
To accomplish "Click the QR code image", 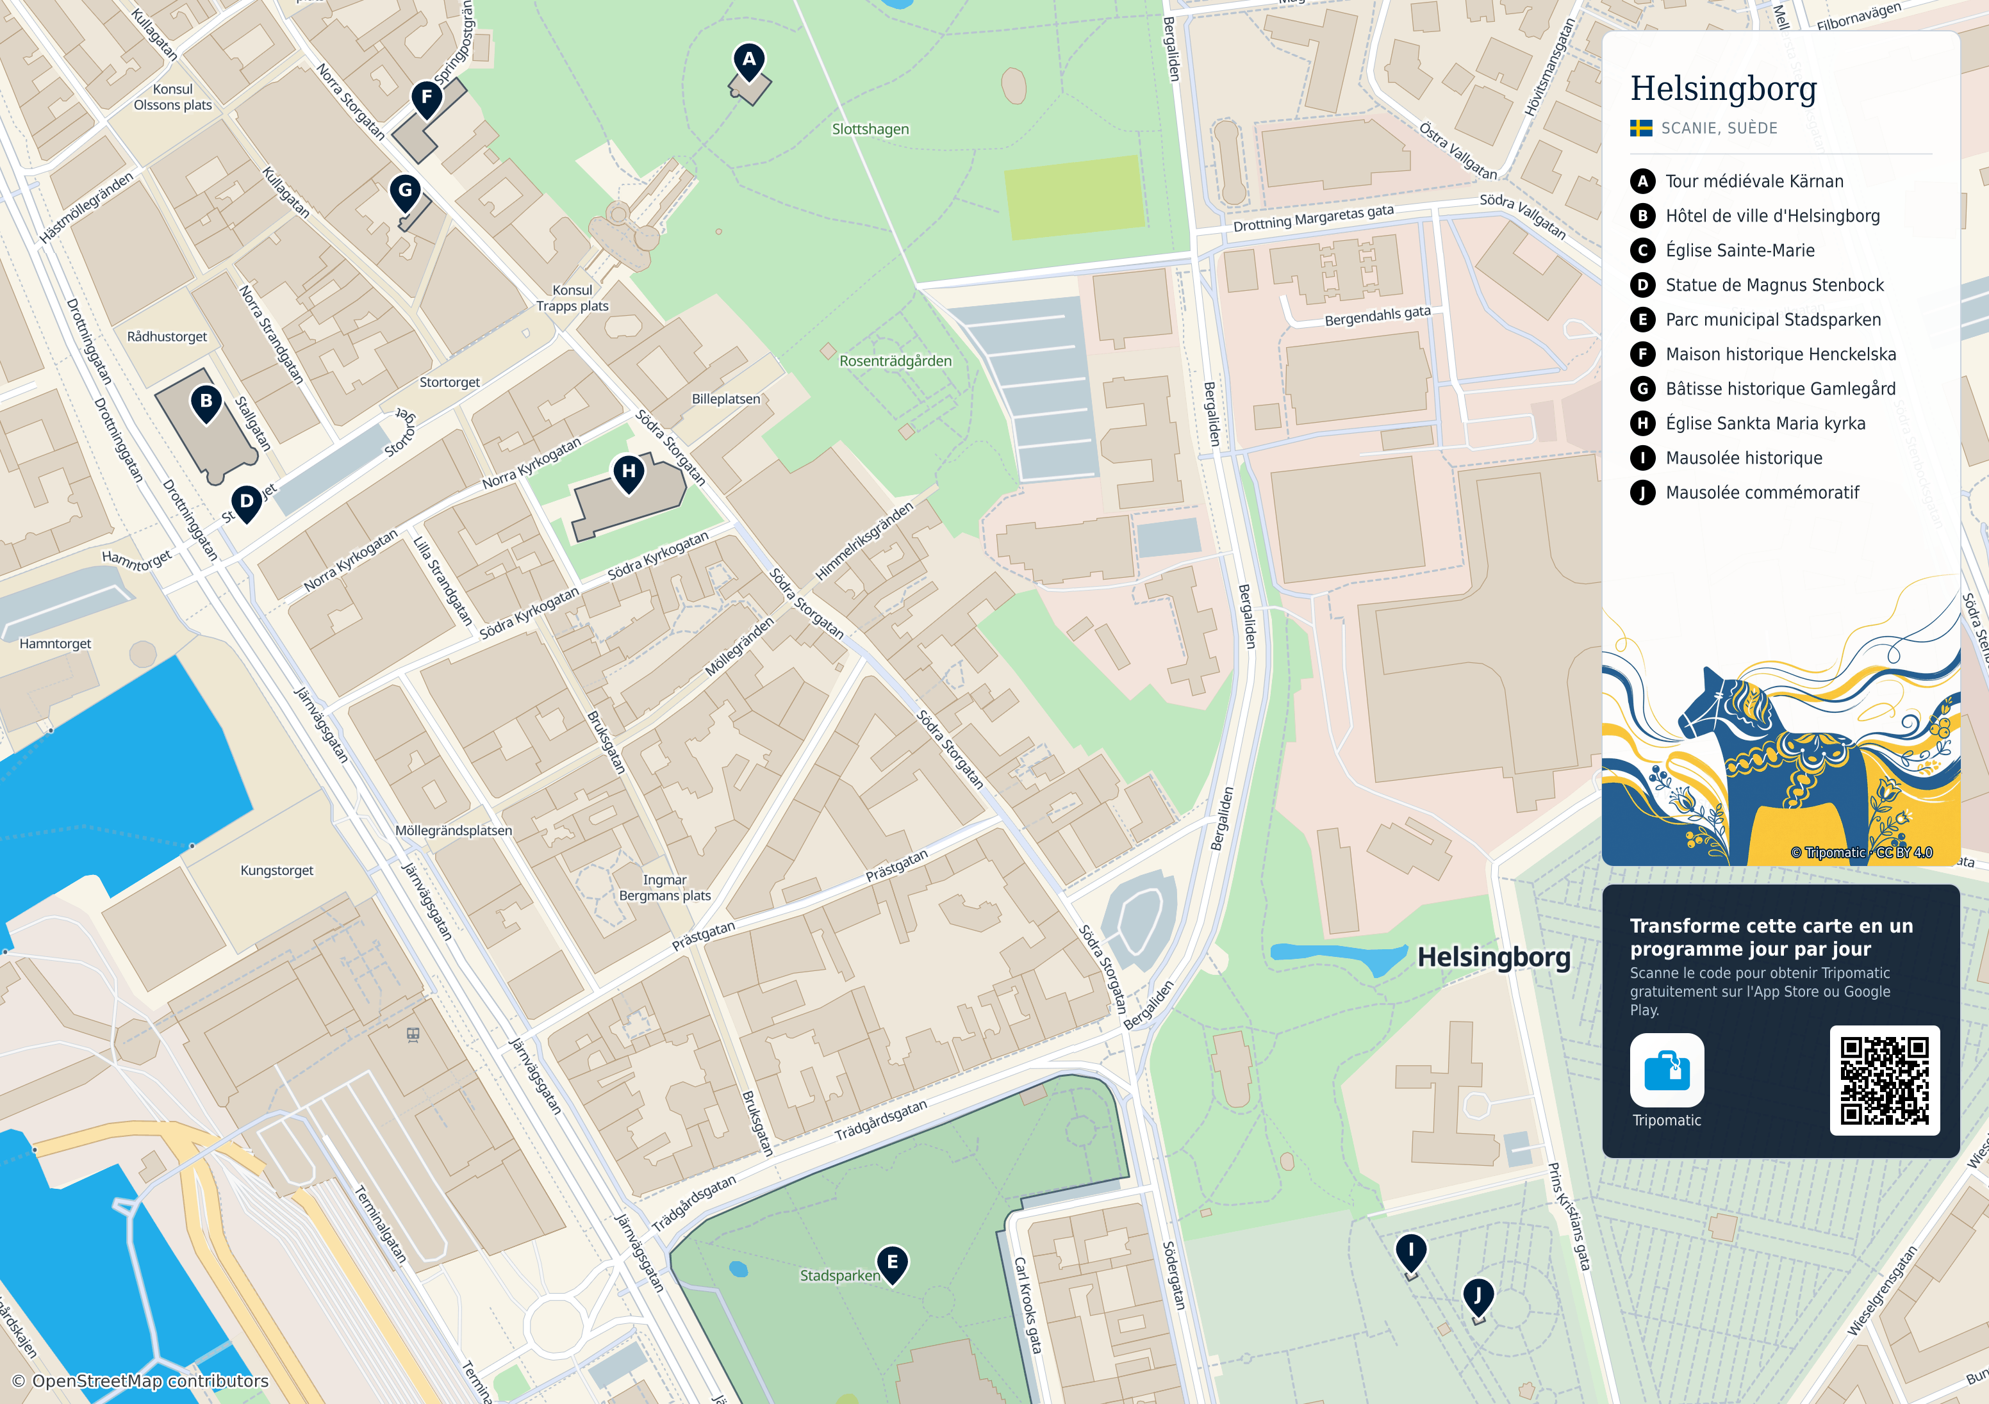I will [1884, 1080].
